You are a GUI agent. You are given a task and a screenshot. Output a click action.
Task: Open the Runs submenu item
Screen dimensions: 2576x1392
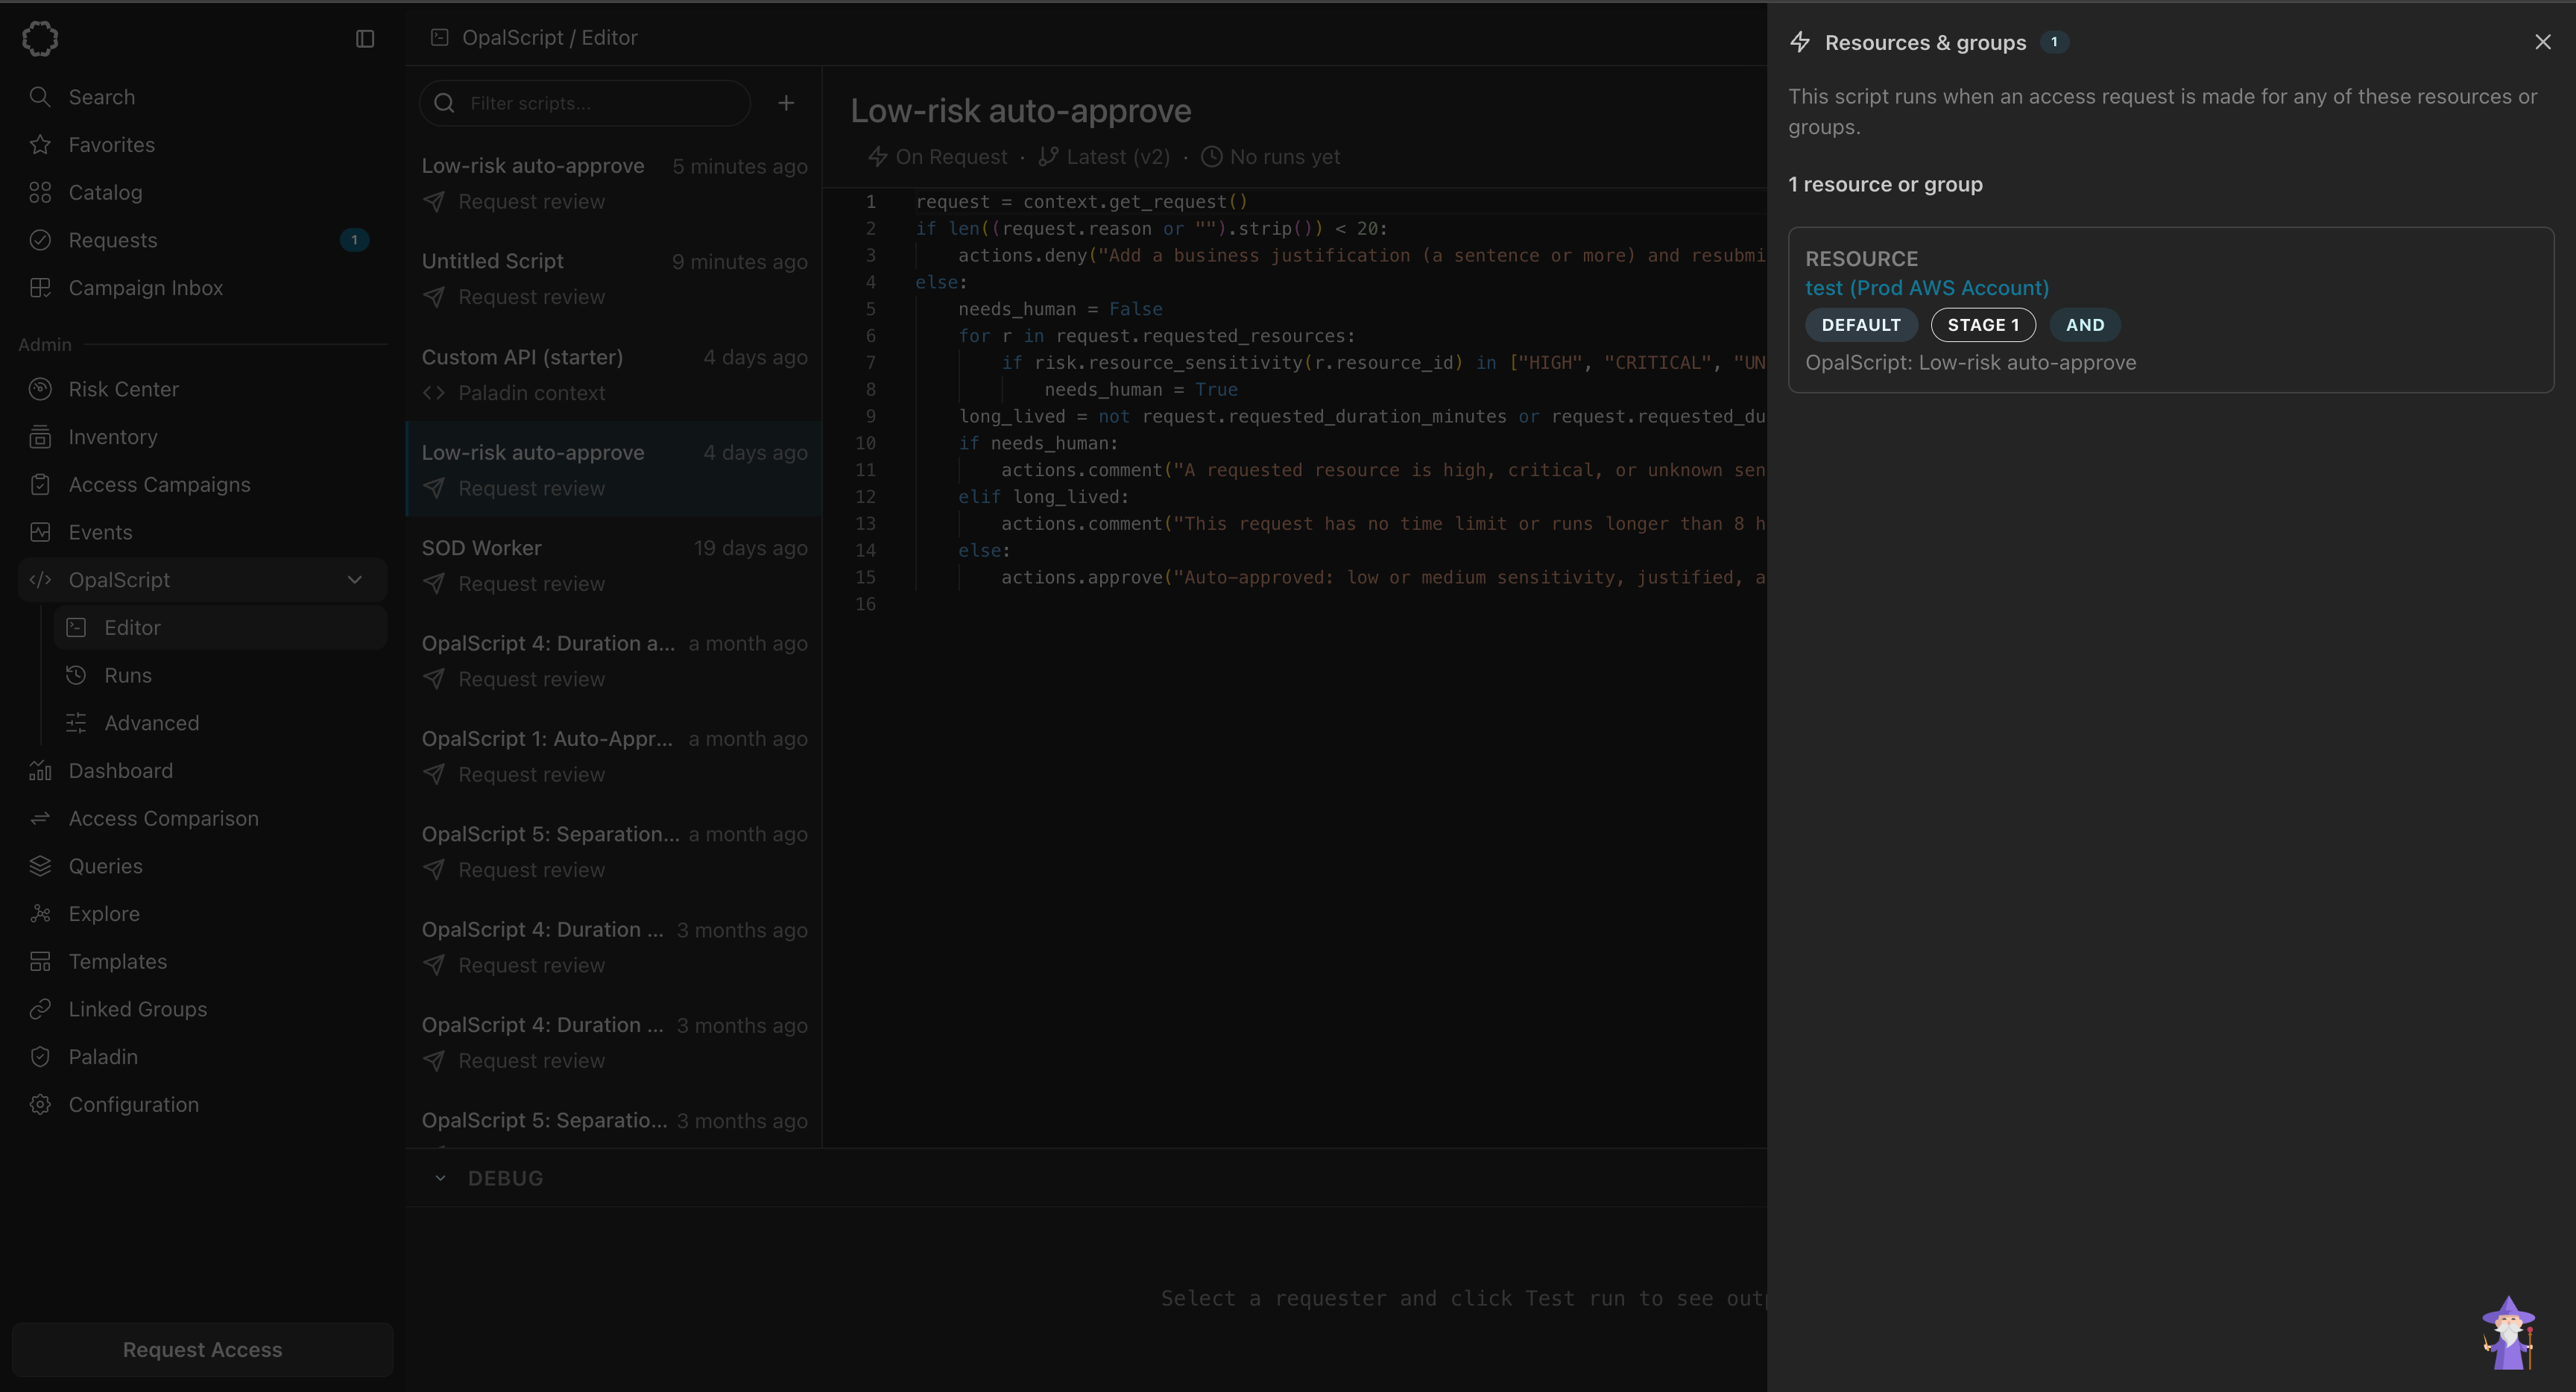[220, 676]
